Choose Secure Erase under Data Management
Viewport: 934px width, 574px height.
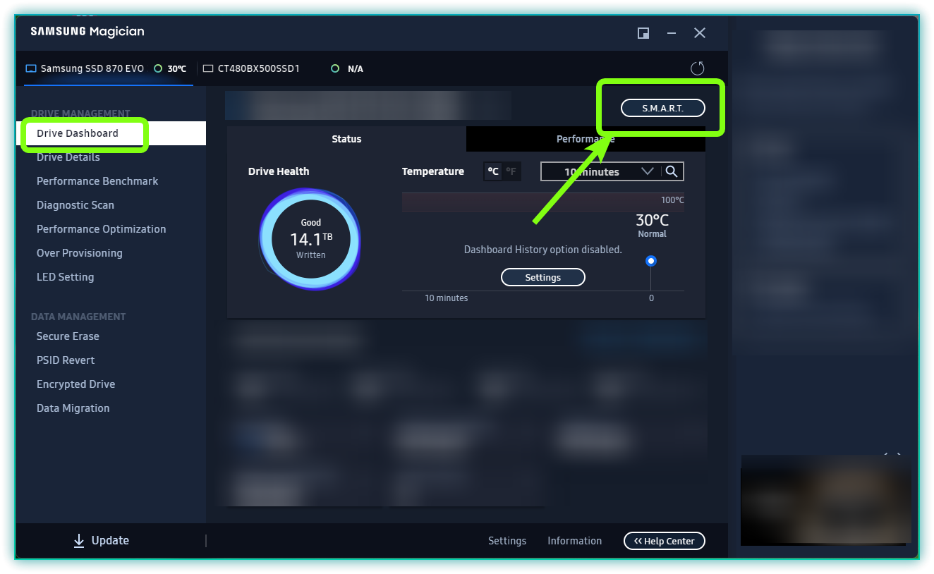tap(68, 336)
